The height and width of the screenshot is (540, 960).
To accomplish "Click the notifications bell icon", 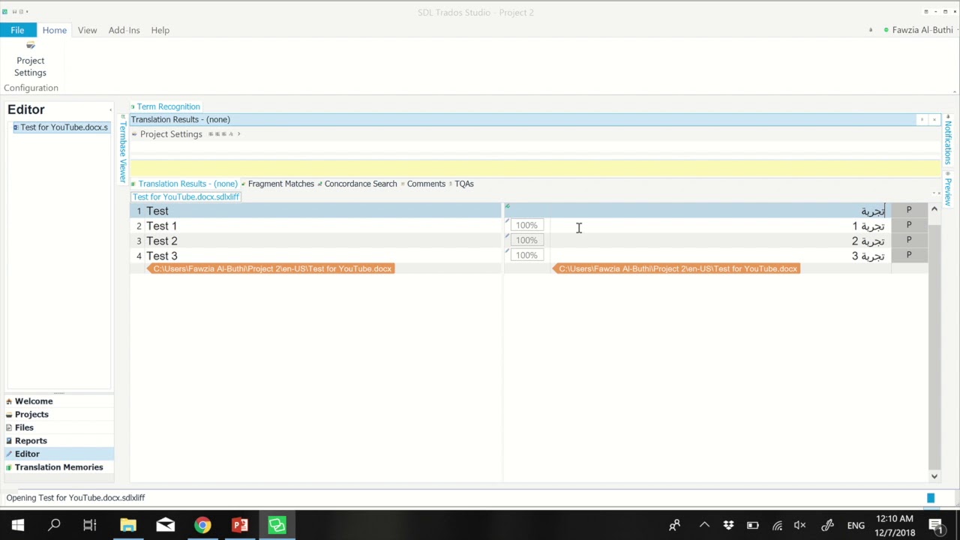I will click(x=871, y=30).
